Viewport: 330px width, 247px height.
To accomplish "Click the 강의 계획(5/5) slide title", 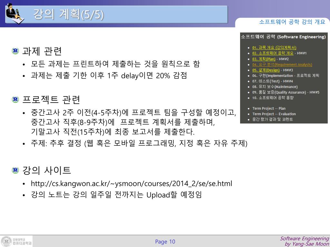I will [x=68, y=14].
